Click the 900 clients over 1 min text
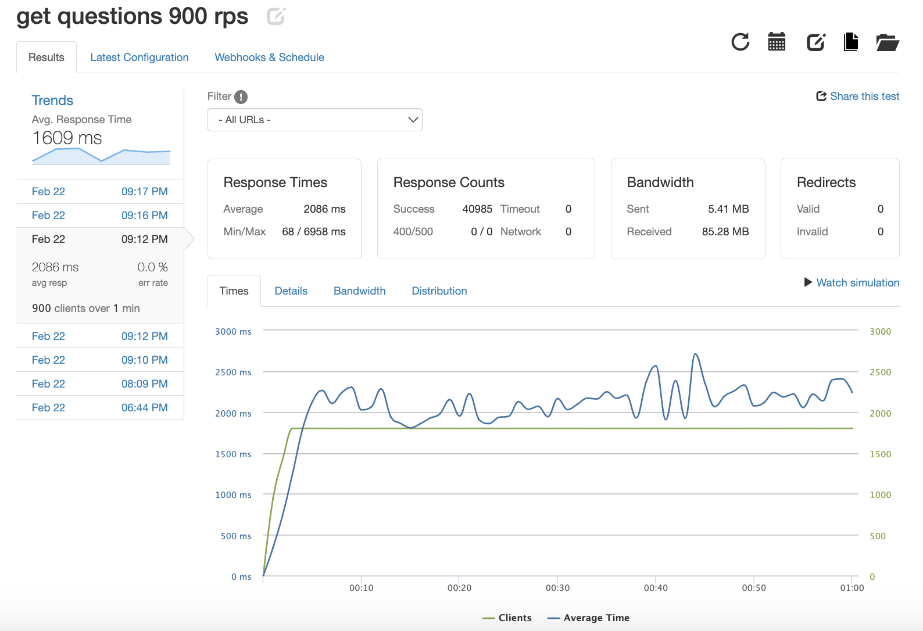 pyautogui.click(x=86, y=309)
